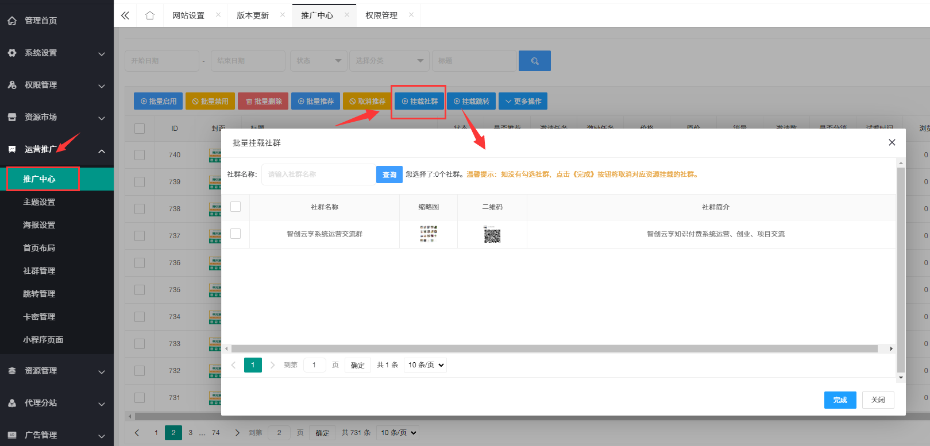Expand the 代理分站 sidebar menu chevron
The image size is (930, 446).
coord(102,404)
